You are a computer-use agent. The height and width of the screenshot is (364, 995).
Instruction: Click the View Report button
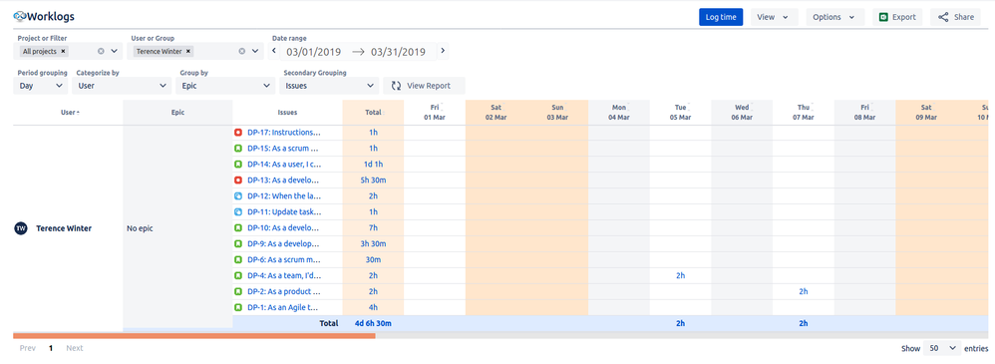point(424,86)
